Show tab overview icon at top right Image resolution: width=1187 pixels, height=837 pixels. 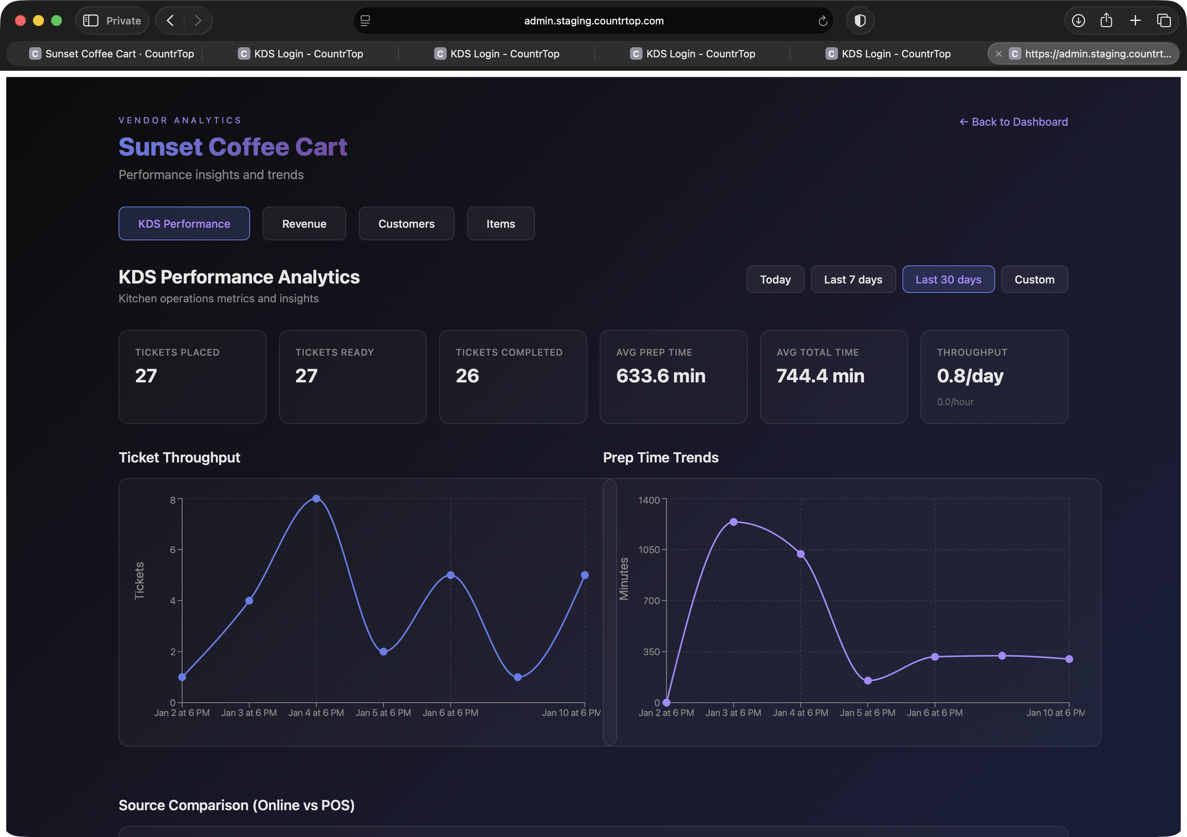coord(1164,21)
